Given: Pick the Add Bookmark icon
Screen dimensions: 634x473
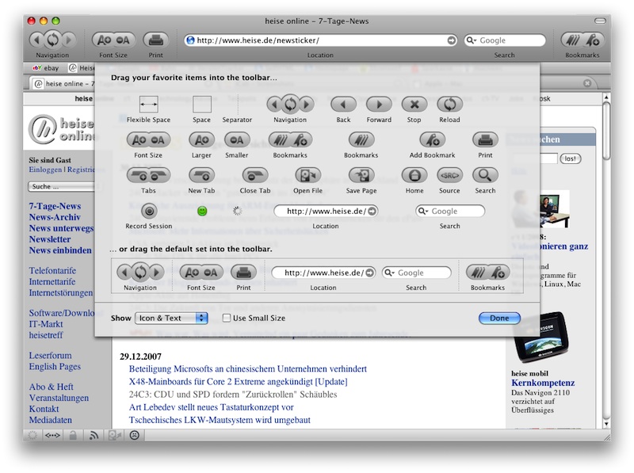Looking at the screenshot, I should pyautogui.click(x=432, y=140).
